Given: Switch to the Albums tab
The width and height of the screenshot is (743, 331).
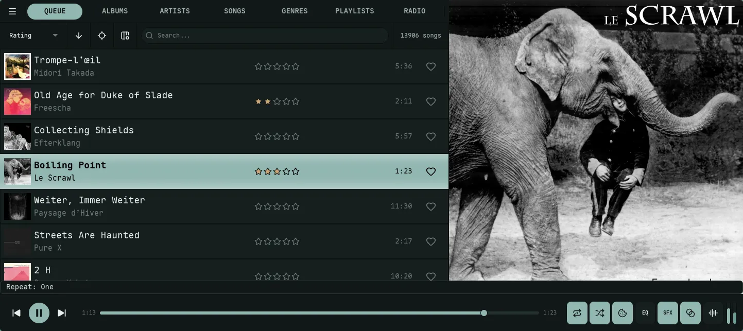Looking at the screenshot, I should tap(115, 11).
